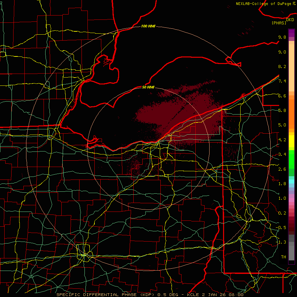Click the "NEXLAB-College of DuPage" credit text
297x297 pixels.
tap(264, 4)
